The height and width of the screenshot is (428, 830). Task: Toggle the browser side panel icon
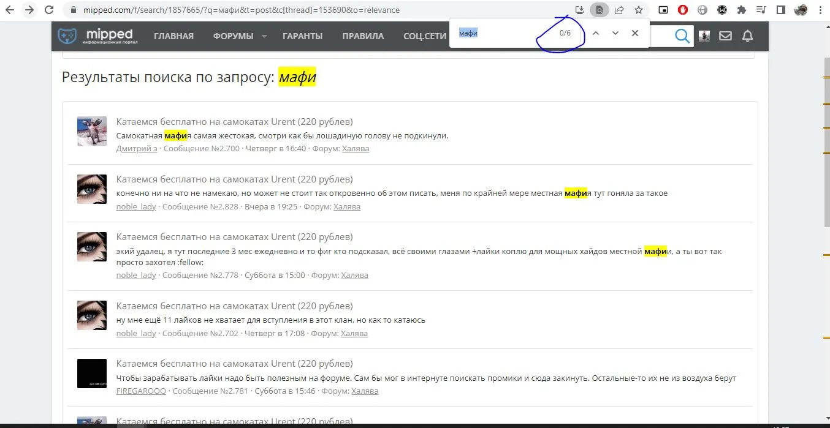781,10
